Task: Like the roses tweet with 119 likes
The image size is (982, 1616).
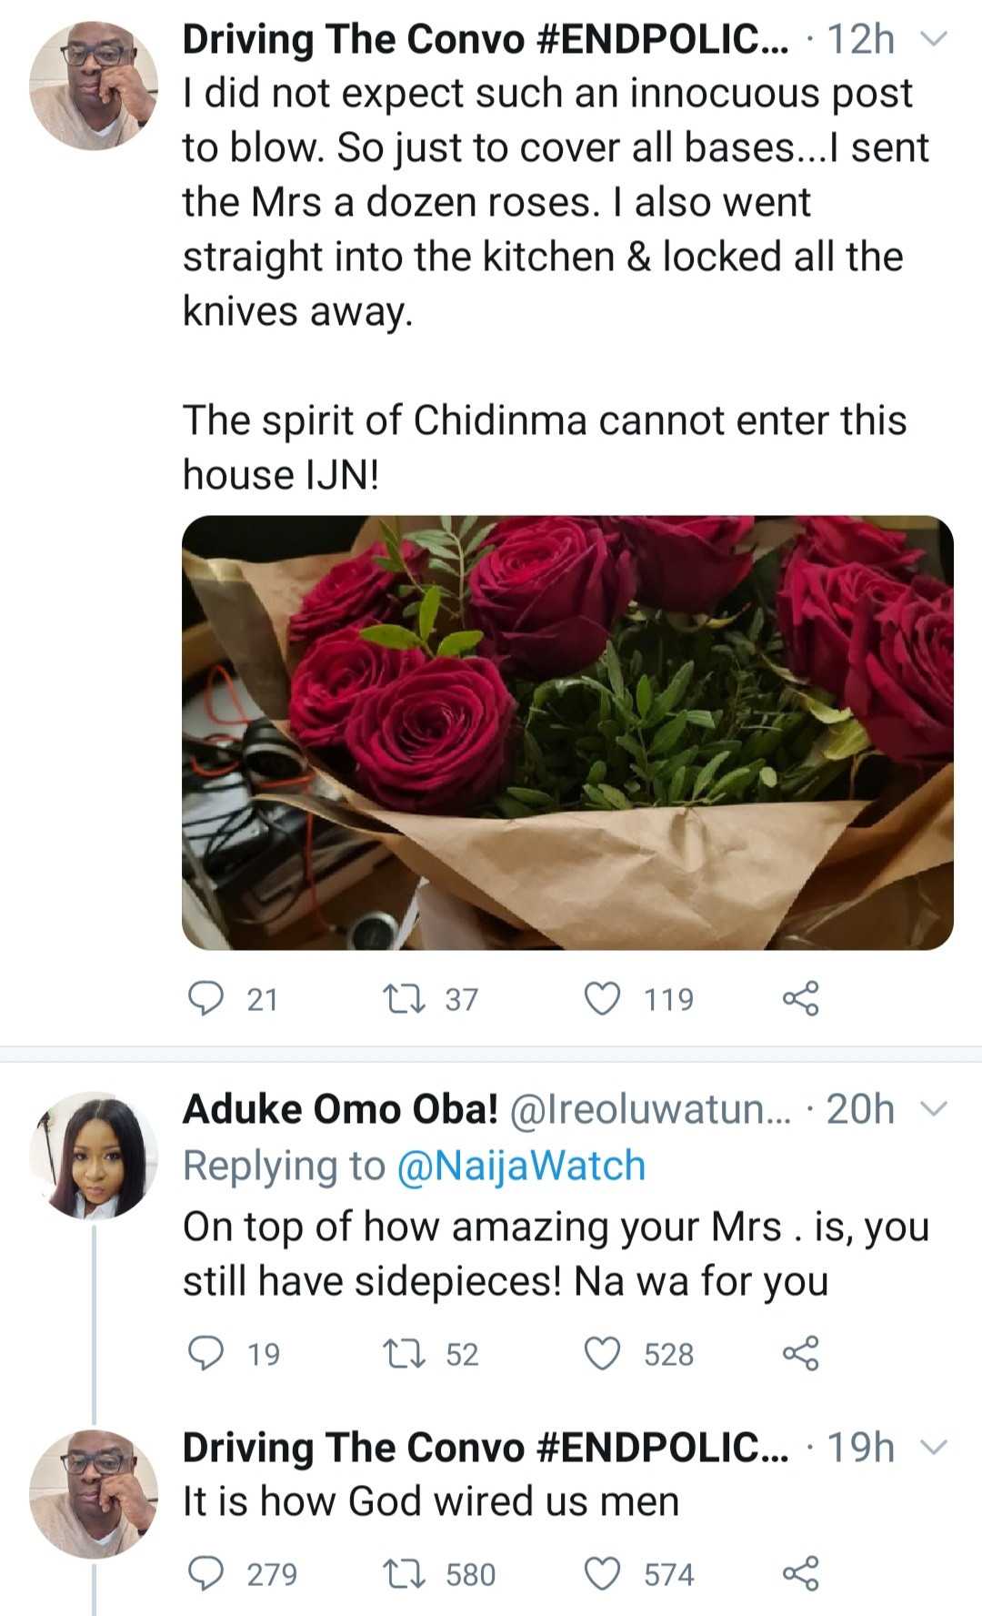Action: (x=602, y=998)
